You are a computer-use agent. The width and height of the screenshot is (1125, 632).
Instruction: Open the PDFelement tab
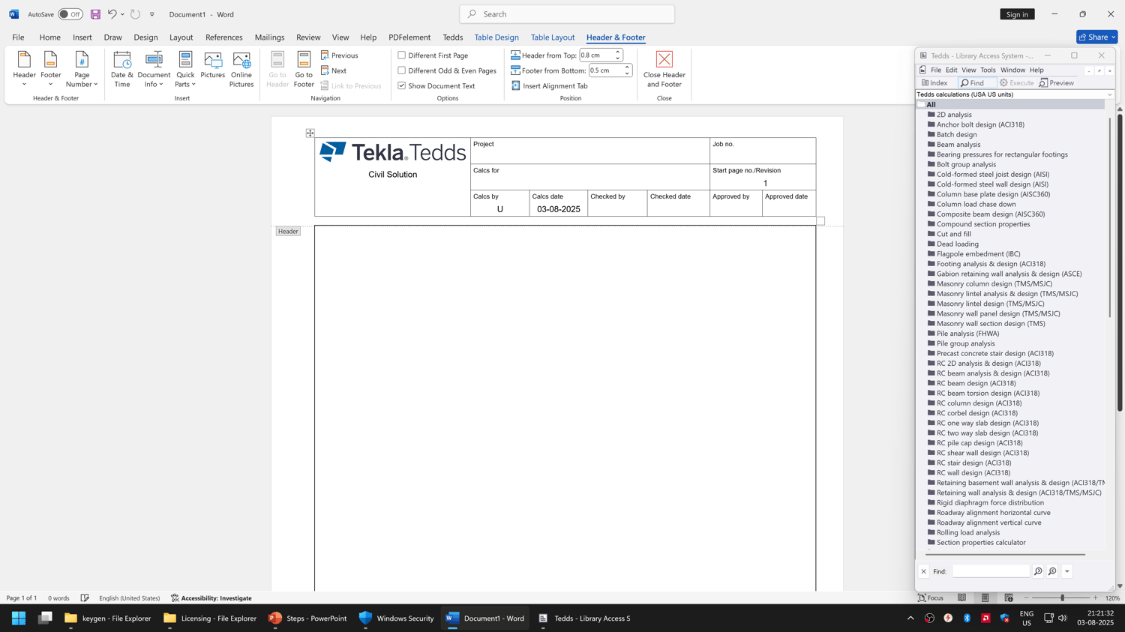pyautogui.click(x=409, y=37)
